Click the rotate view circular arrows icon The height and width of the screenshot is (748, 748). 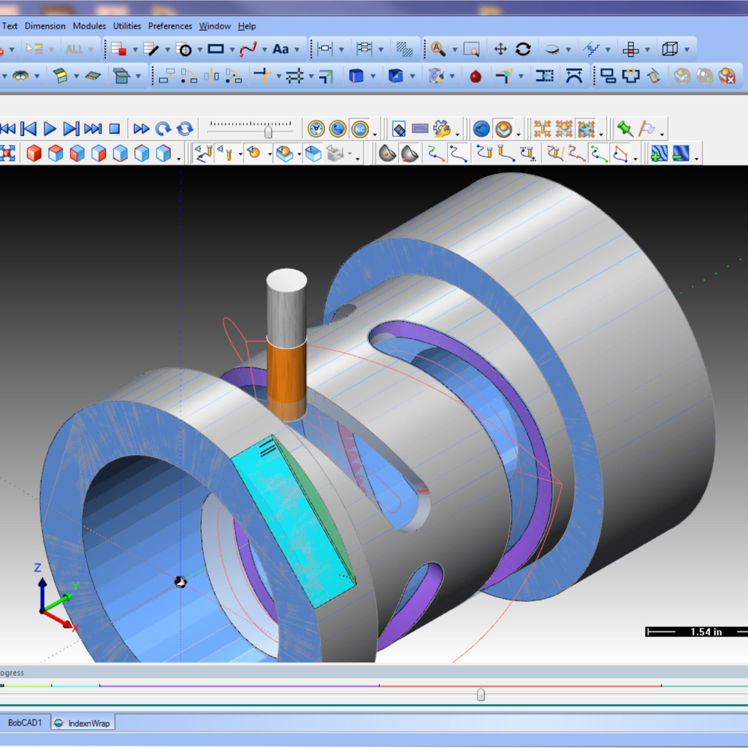pyautogui.click(x=523, y=50)
